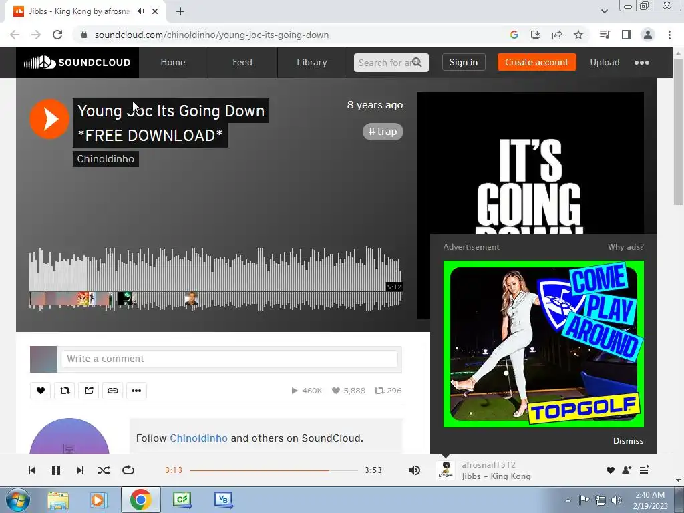Open the media player taskbar icon

point(99,500)
